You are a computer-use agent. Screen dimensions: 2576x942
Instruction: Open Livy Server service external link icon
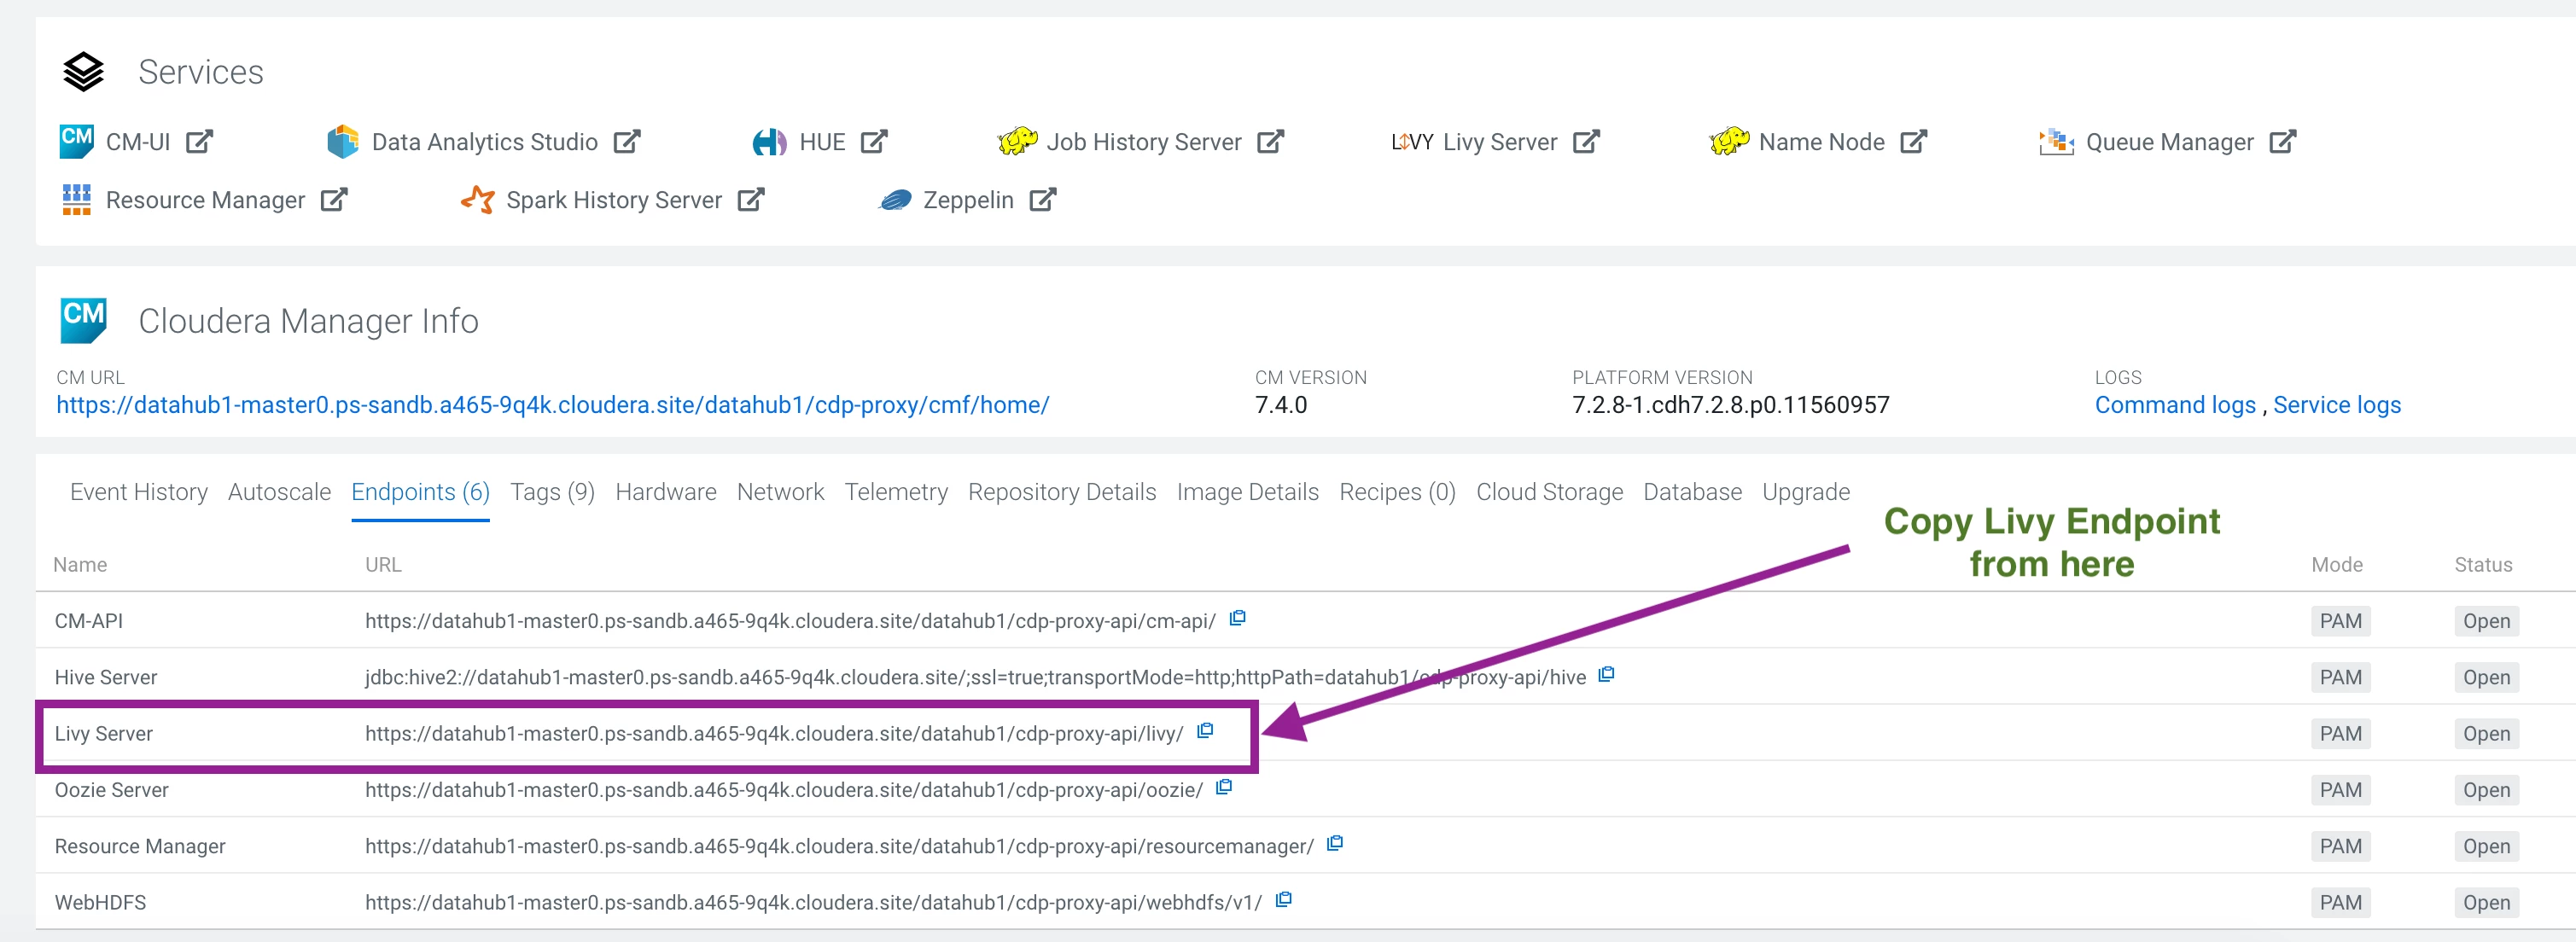point(1586,142)
